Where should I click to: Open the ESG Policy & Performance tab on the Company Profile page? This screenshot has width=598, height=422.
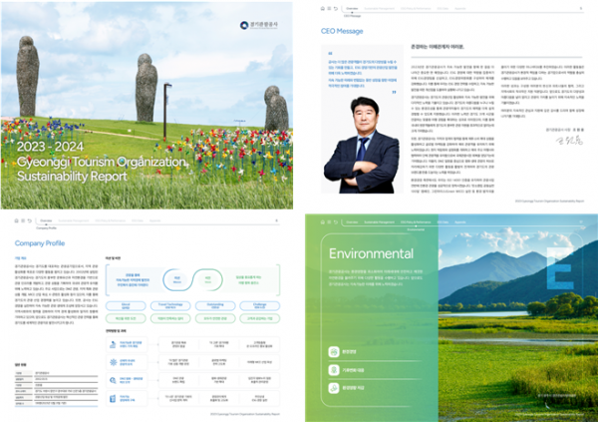click(x=111, y=220)
